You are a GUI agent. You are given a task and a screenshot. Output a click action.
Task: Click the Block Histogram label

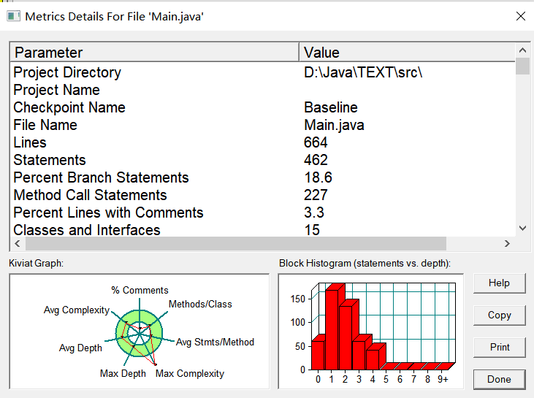point(365,263)
